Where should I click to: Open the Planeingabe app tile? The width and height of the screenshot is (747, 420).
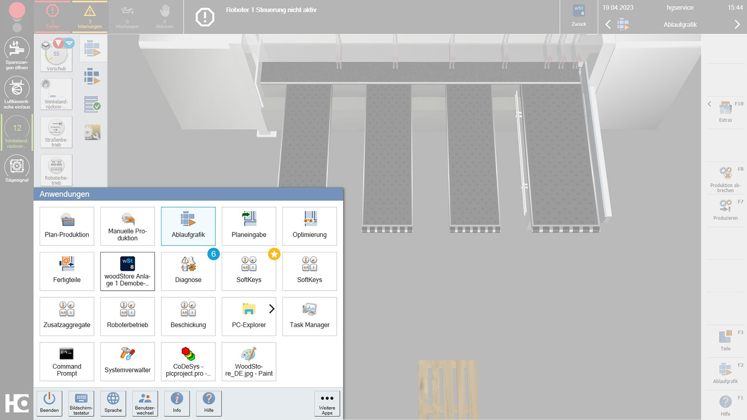pos(249,226)
